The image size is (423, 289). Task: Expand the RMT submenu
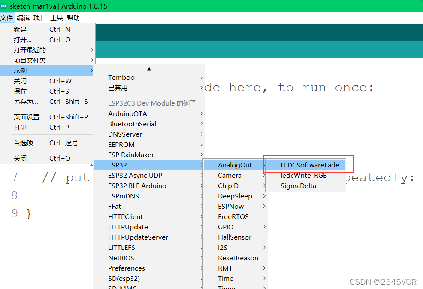click(x=235, y=268)
